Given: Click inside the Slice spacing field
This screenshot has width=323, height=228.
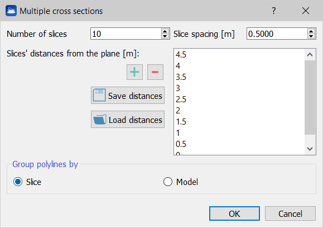Looking at the screenshot, I should tap(277, 34).
